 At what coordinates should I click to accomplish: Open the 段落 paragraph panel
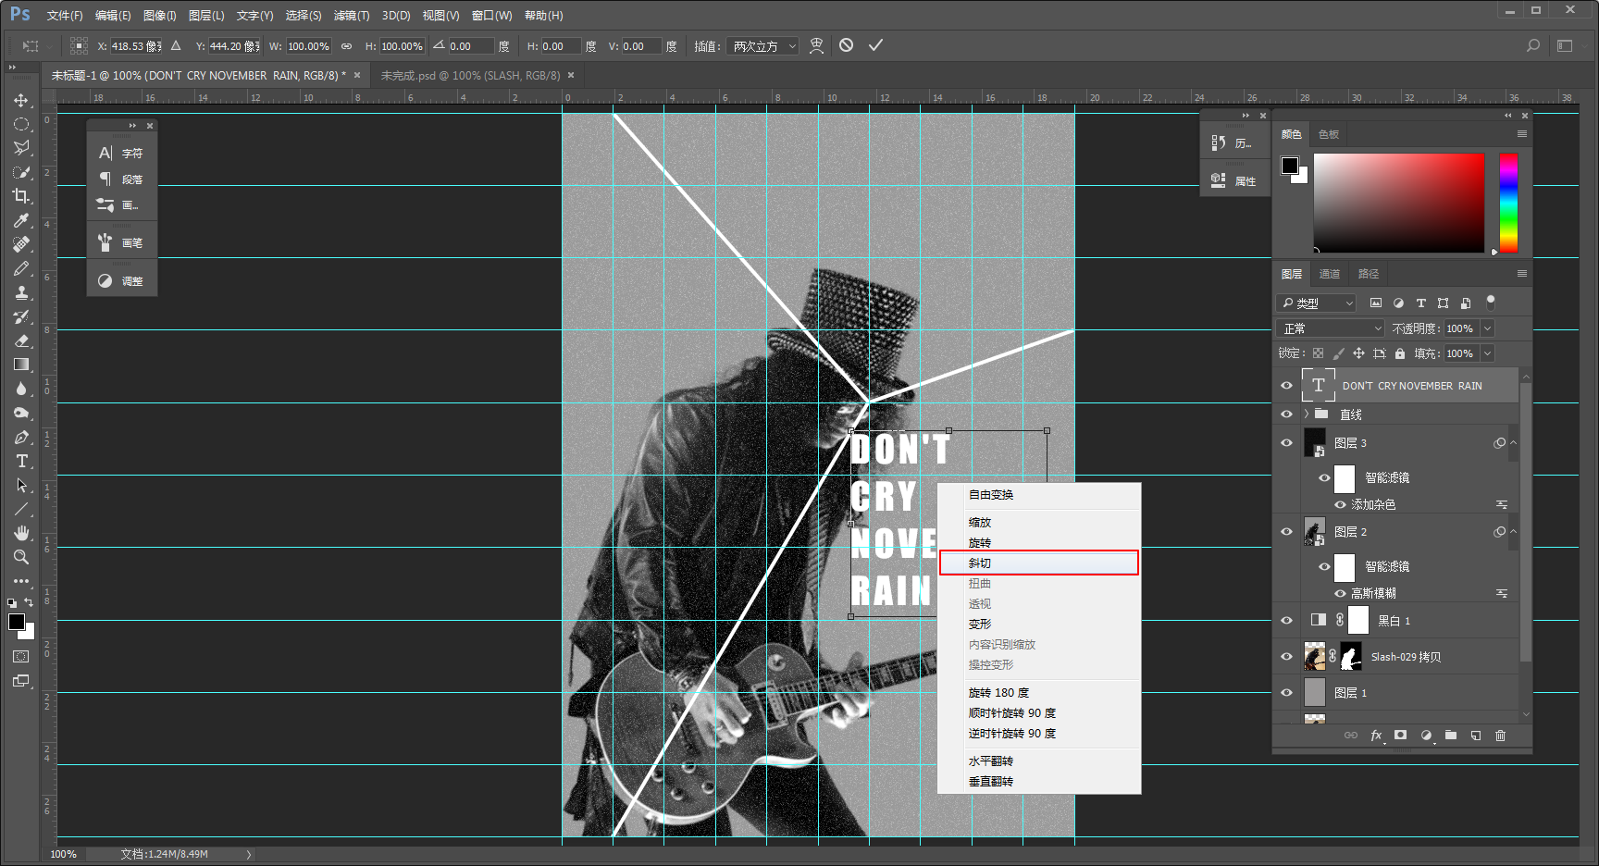pos(121,179)
